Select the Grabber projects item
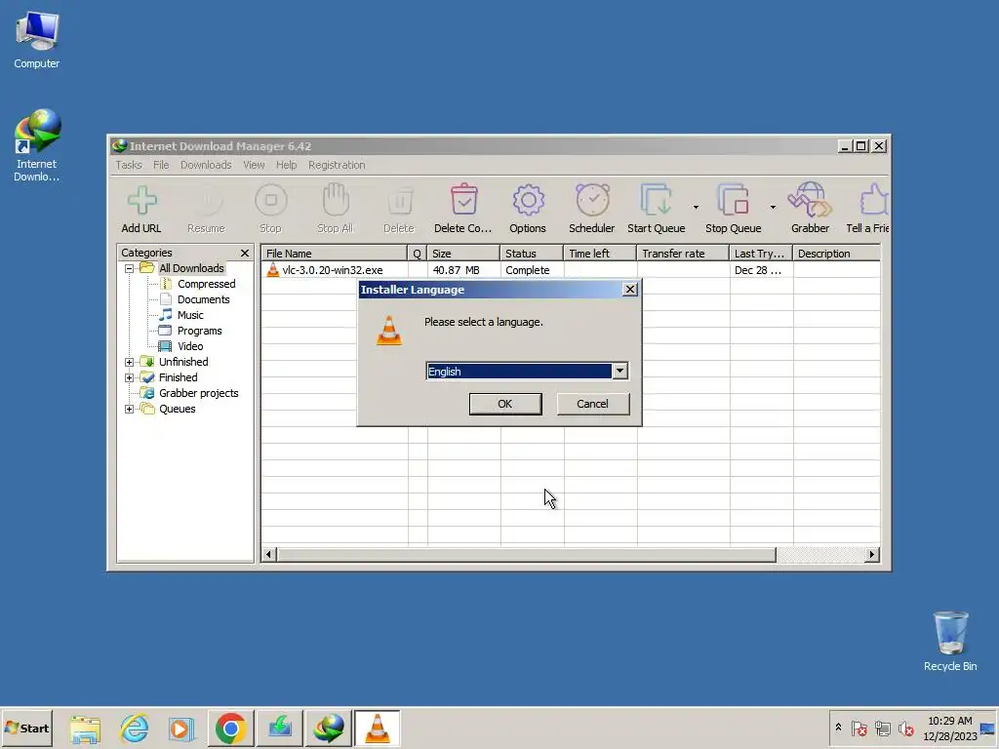Viewport: 999px width, 749px height. pyautogui.click(x=198, y=394)
